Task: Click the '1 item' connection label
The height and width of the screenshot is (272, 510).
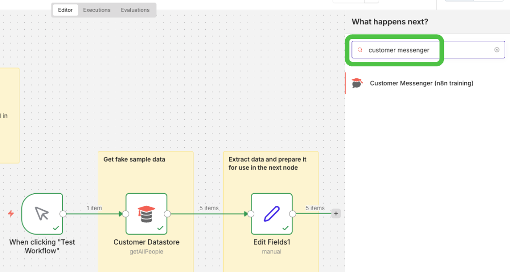Action: point(94,208)
